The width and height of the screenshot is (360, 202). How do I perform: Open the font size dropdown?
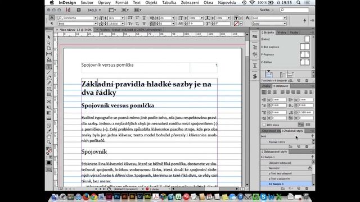point(123,18)
